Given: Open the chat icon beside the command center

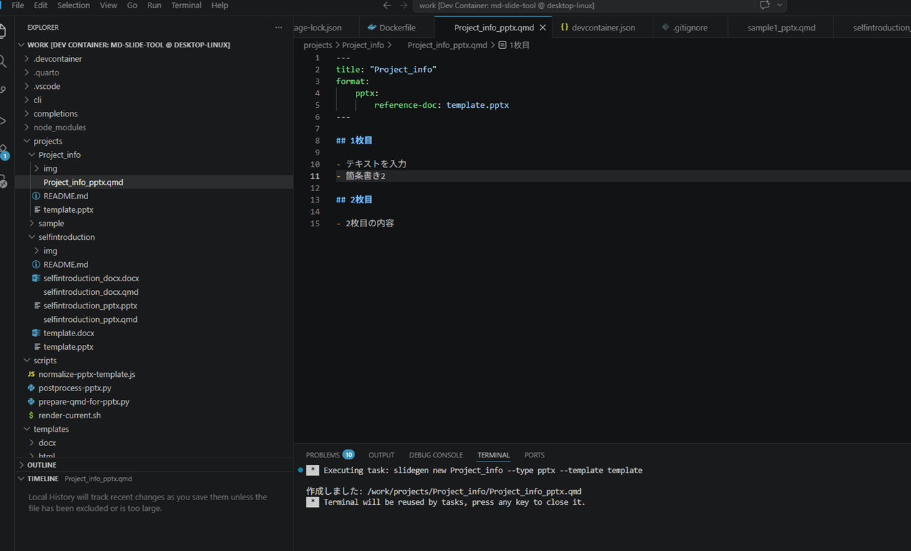Looking at the screenshot, I should [765, 5].
